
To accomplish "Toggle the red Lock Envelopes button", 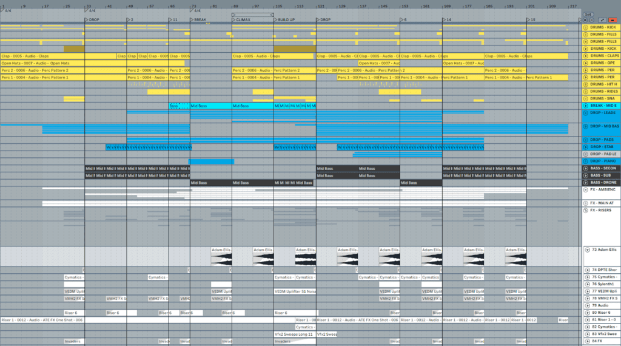I will pos(613,20).
